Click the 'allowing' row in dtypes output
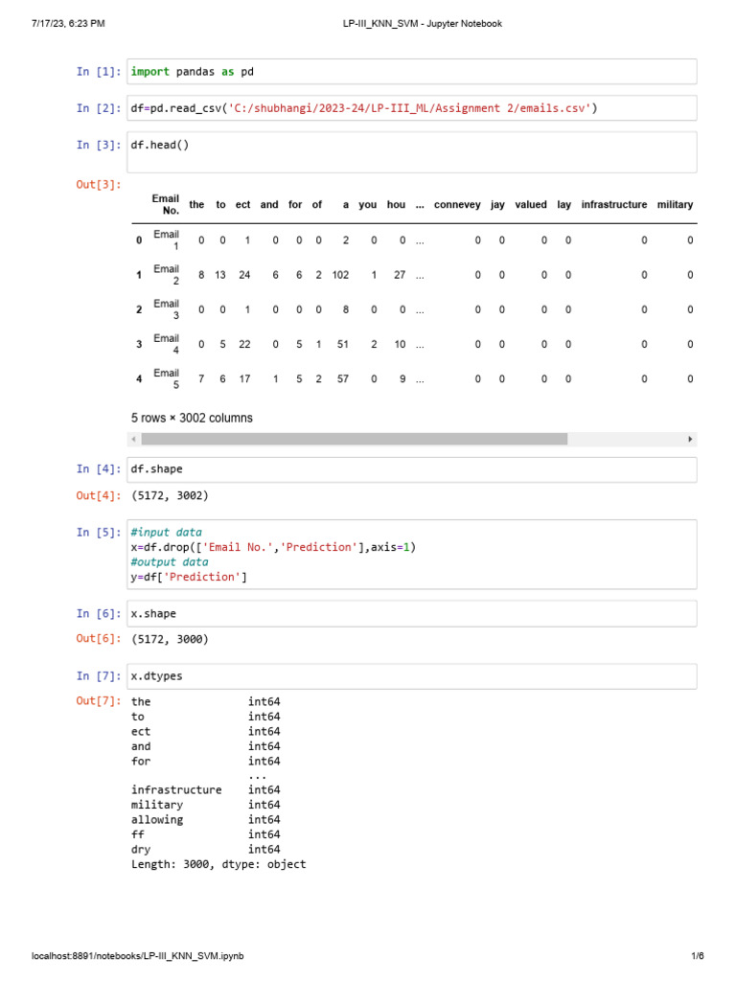The image size is (736, 981). tap(205, 820)
